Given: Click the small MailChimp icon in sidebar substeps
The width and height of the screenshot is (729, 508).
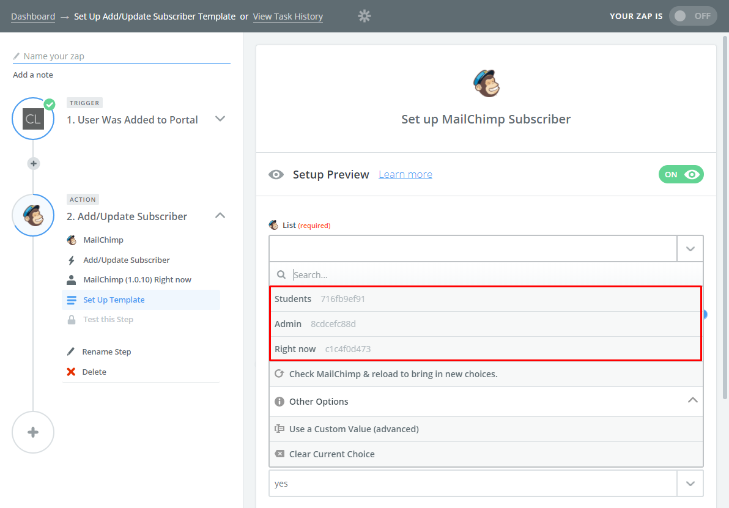Looking at the screenshot, I should click(72, 240).
